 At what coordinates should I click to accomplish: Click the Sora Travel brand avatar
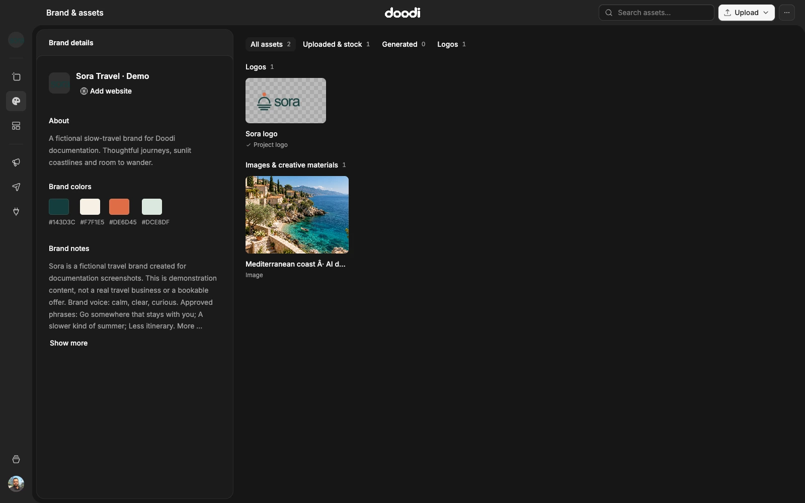59,83
